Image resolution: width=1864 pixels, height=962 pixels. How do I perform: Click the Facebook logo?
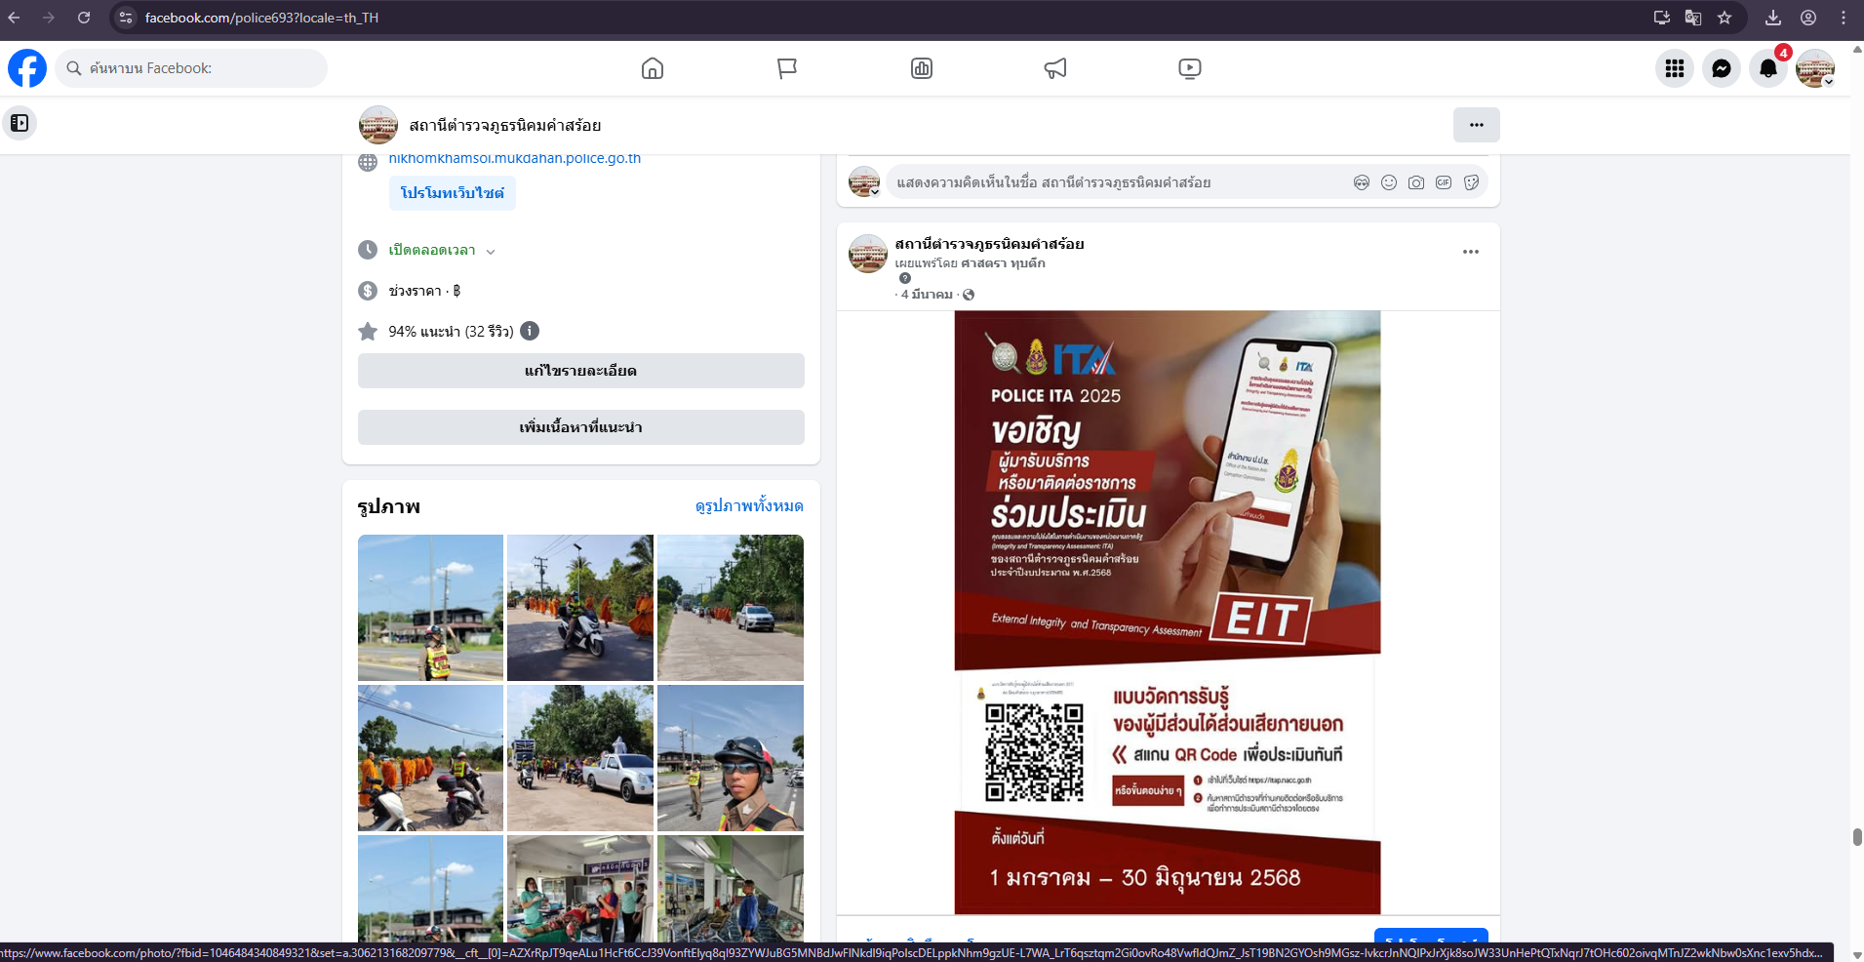click(27, 68)
